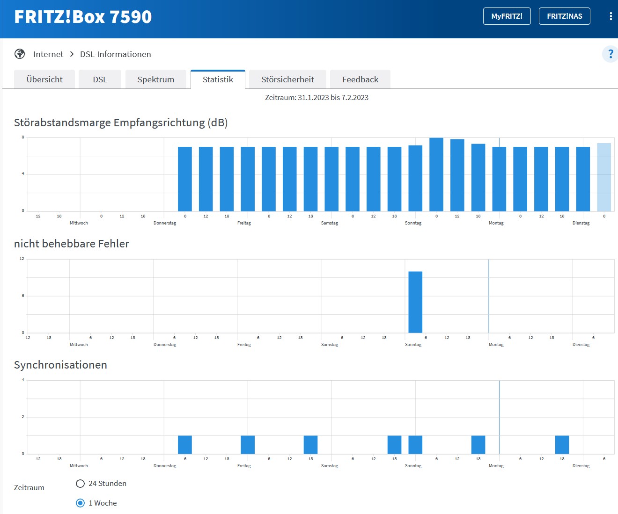Click the DSL-Informationen breadcrumb text
The height and width of the screenshot is (514, 618).
pos(115,54)
